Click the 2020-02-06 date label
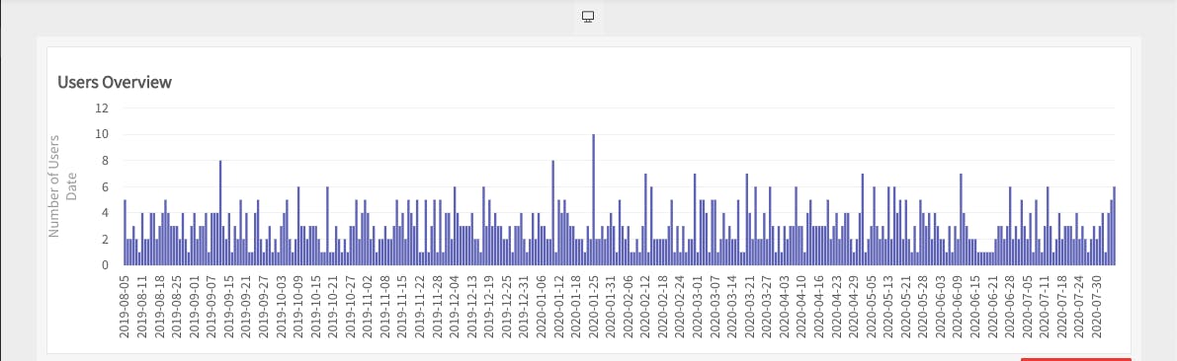Image resolution: width=1177 pixels, height=361 pixels. click(x=628, y=307)
